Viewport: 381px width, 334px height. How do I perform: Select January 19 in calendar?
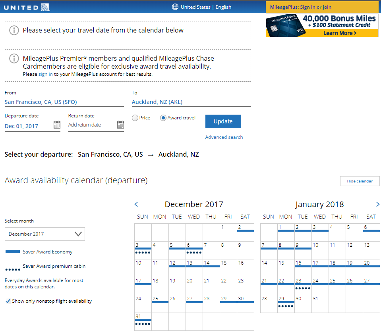(x=354, y=268)
